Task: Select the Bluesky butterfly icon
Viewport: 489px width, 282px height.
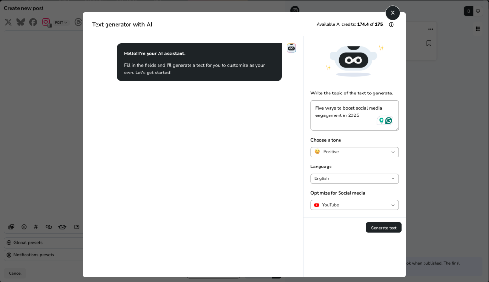Action: [21, 22]
